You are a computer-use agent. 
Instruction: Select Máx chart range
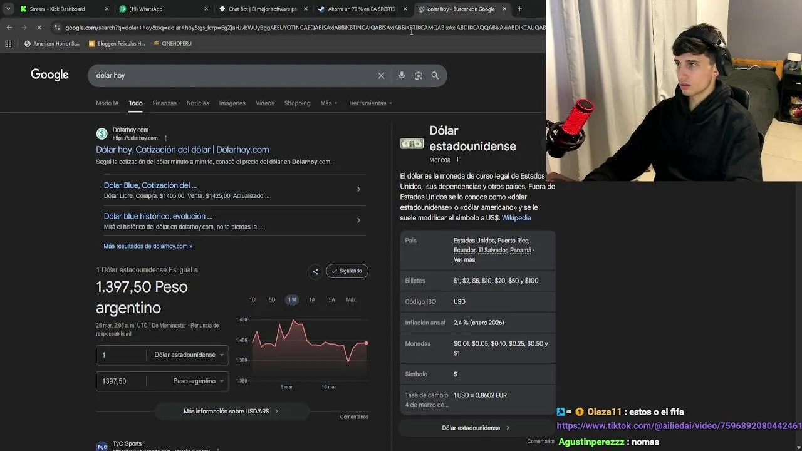pyautogui.click(x=352, y=300)
